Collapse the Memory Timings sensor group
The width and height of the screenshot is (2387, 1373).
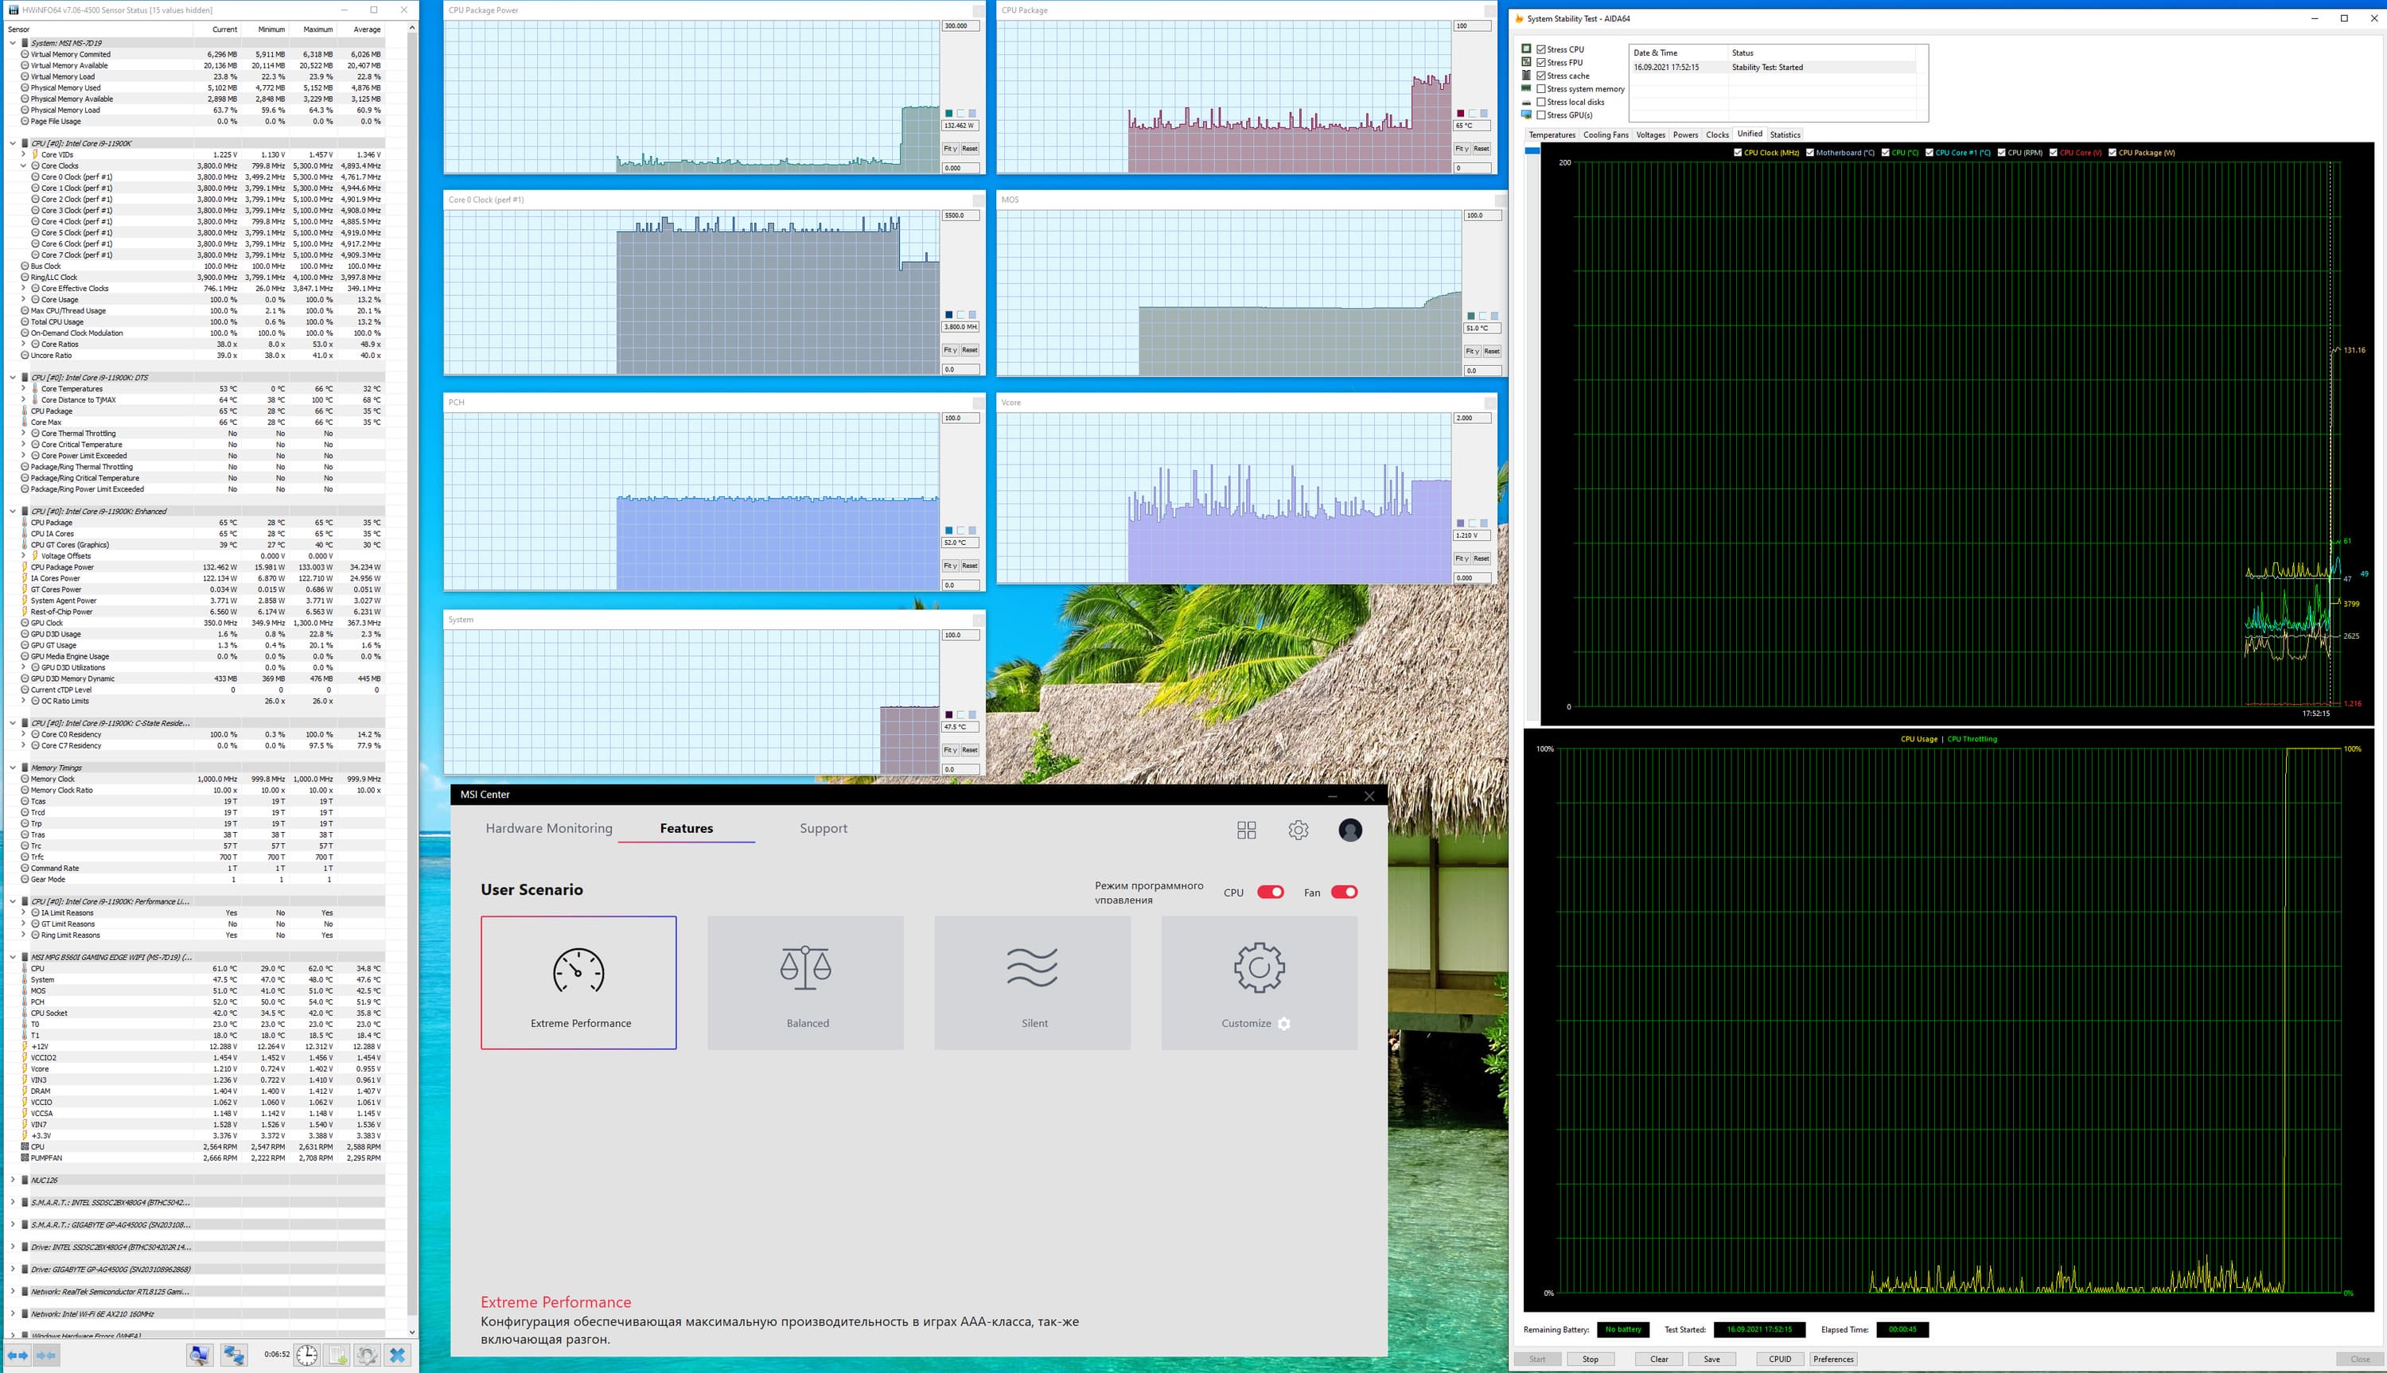click(x=12, y=768)
